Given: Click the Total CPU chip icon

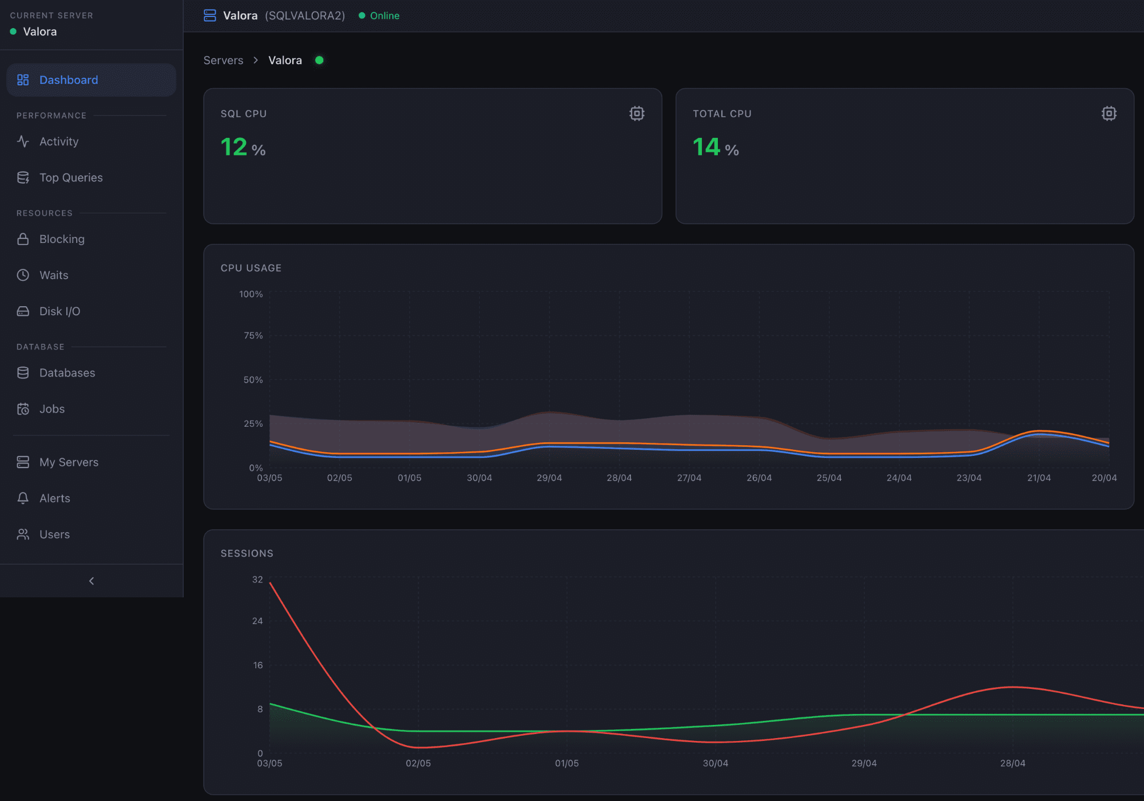Looking at the screenshot, I should pos(1109,113).
